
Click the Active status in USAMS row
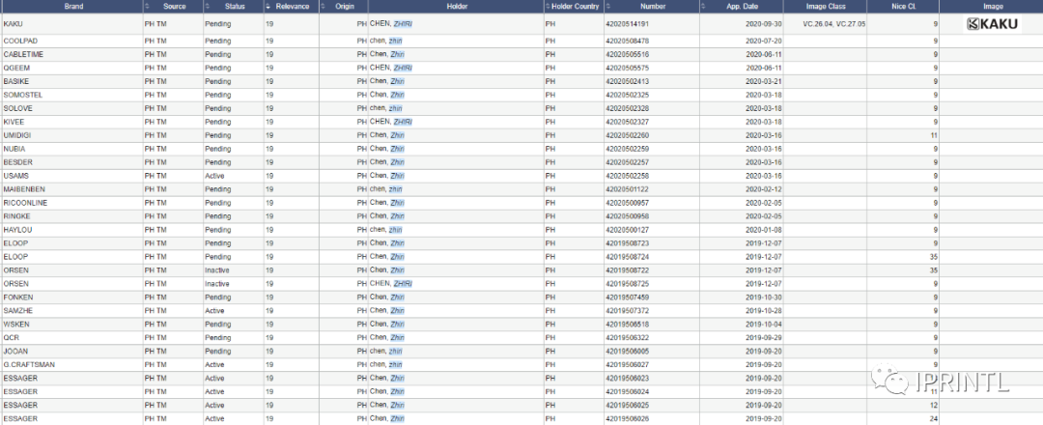[x=214, y=176]
